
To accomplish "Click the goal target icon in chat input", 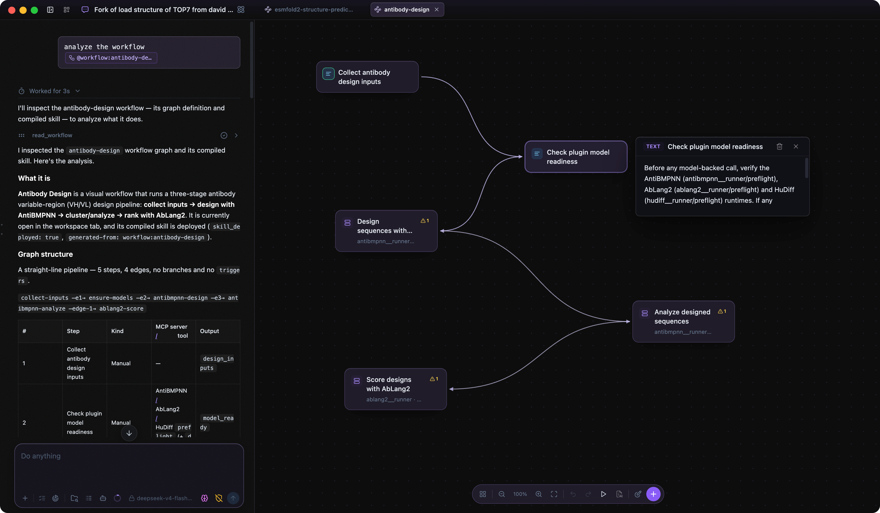I will coord(56,498).
